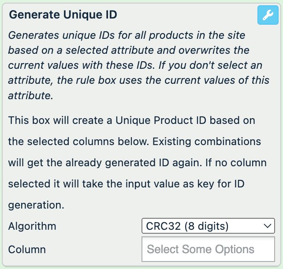The height and width of the screenshot is (269, 283).
Task: Open the Algorithm CRC32 dropdown
Action: point(208,226)
